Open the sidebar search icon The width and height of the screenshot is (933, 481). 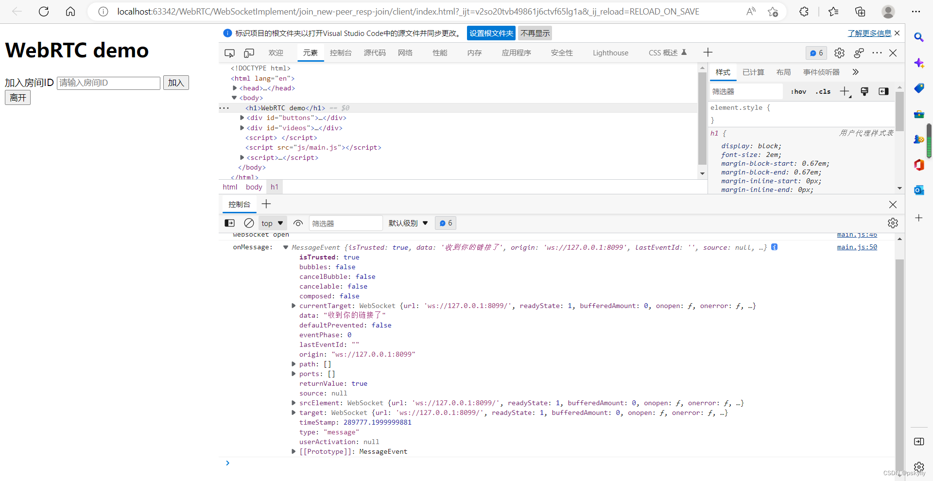tap(918, 37)
